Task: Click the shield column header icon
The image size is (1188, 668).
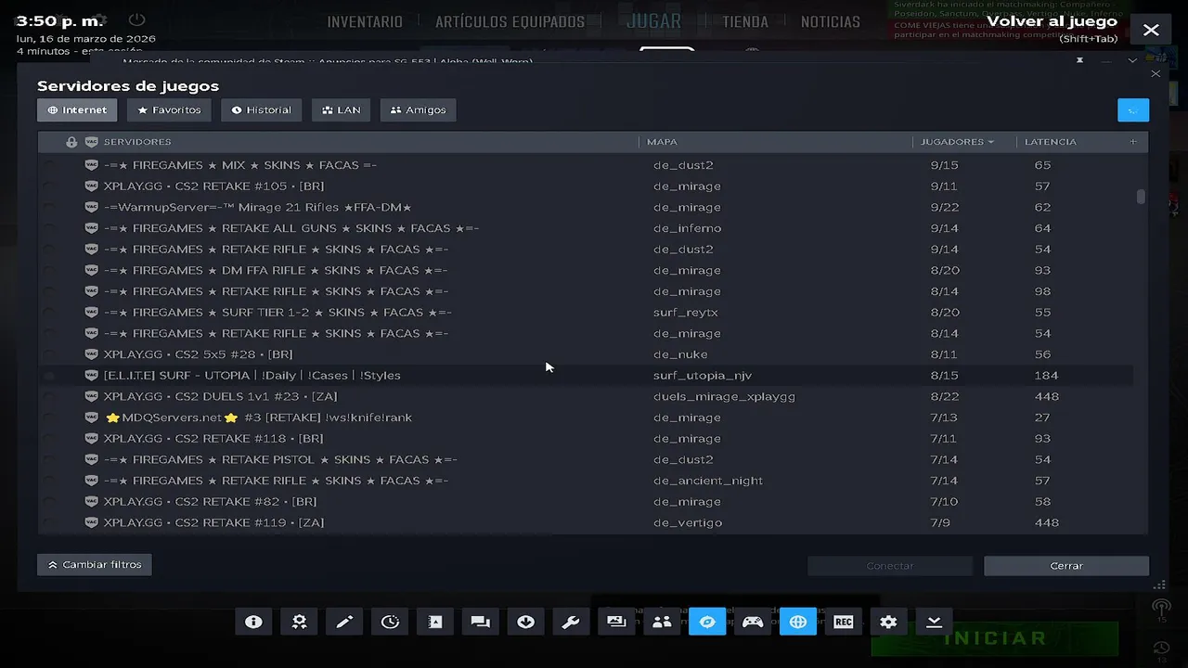Action: point(91,142)
